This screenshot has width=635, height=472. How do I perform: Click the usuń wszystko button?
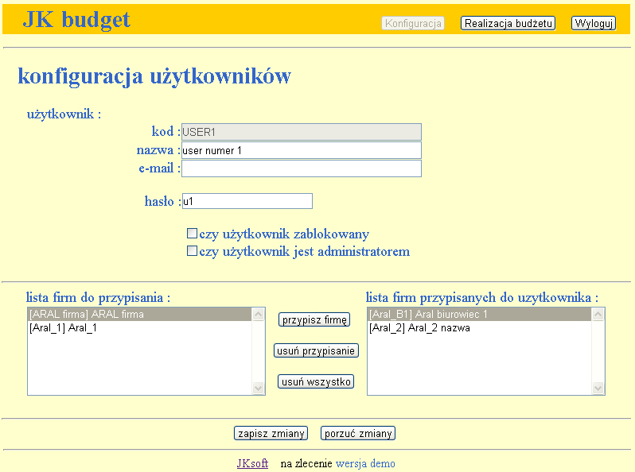click(x=315, y=382)
